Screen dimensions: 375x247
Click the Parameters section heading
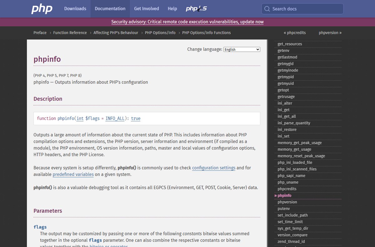pos(48,211)
